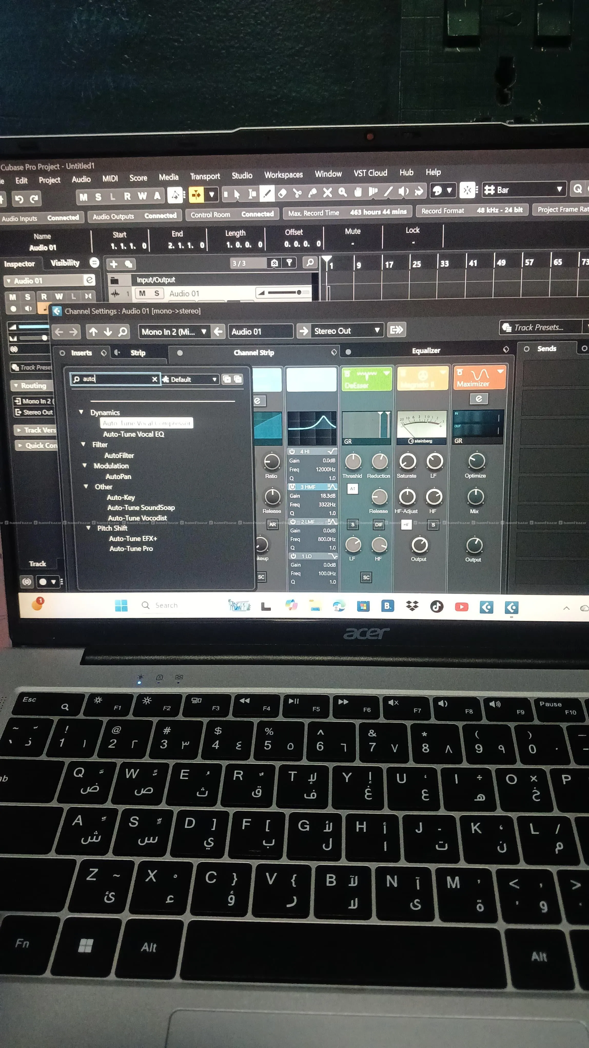Screen dimensions: 589x1048
Task: Click the Redo arrow icon
Action: coord(34,199)
